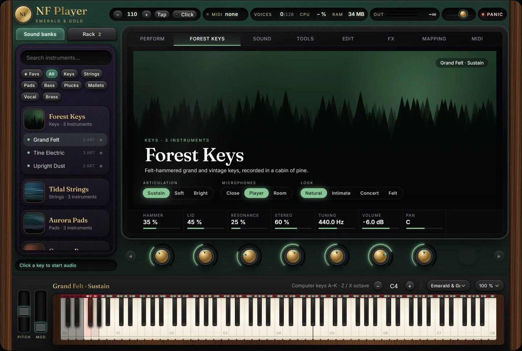Screen dimensions: 522x351
Task: Increase tempo with plus button
Action: pyautogui.click(x=146, y=15)
